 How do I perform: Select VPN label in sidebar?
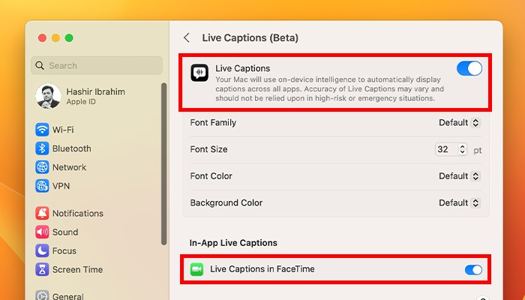click(x=61, y=186)
